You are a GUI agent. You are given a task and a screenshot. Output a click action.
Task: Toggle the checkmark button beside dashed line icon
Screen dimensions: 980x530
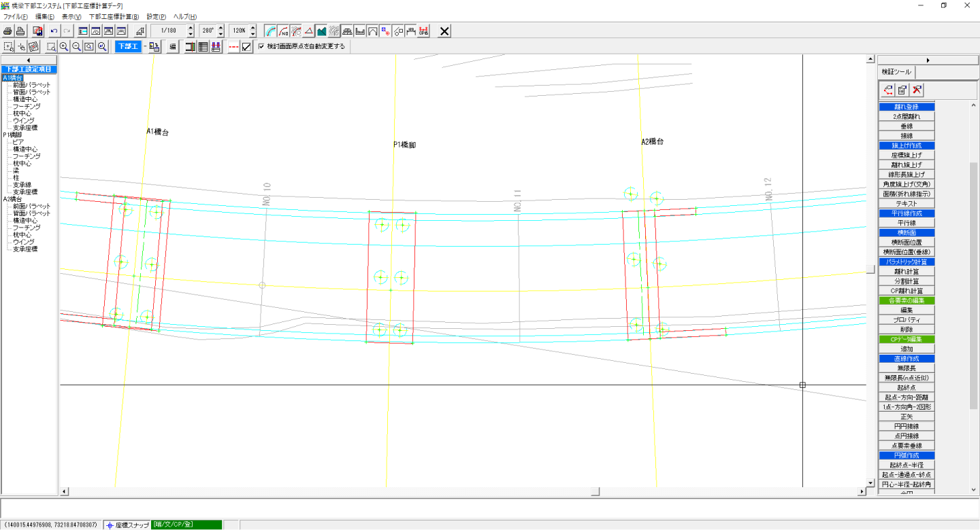[247, 47]
